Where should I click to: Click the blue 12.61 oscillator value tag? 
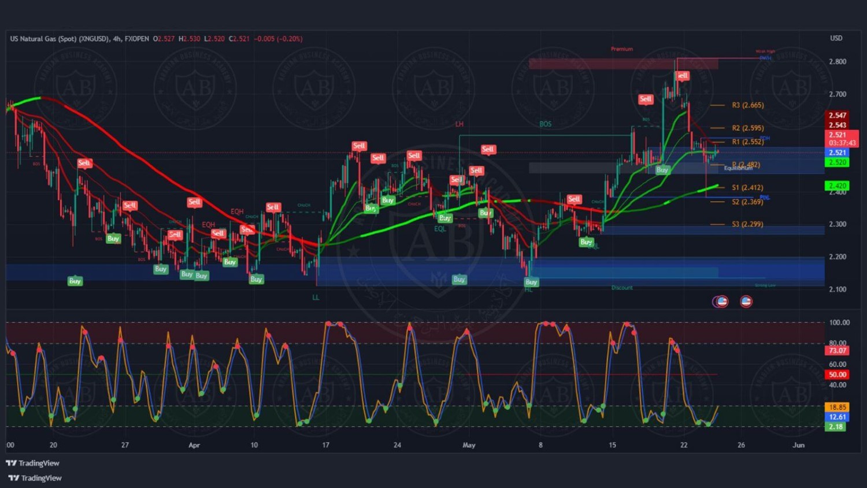[x=838, y=417]
